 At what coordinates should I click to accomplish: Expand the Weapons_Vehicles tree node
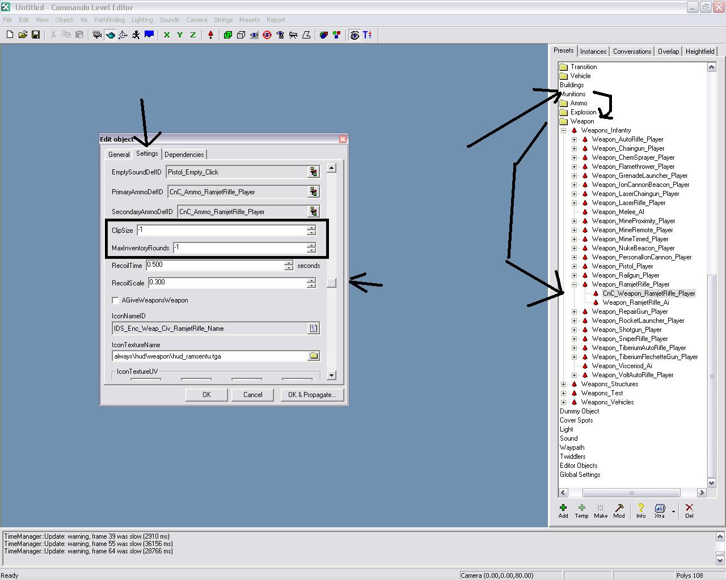tap(563, 402)
